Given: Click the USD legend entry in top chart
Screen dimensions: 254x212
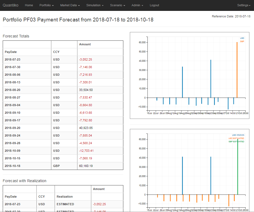Looking at the screenshot, I should (242, 38).
